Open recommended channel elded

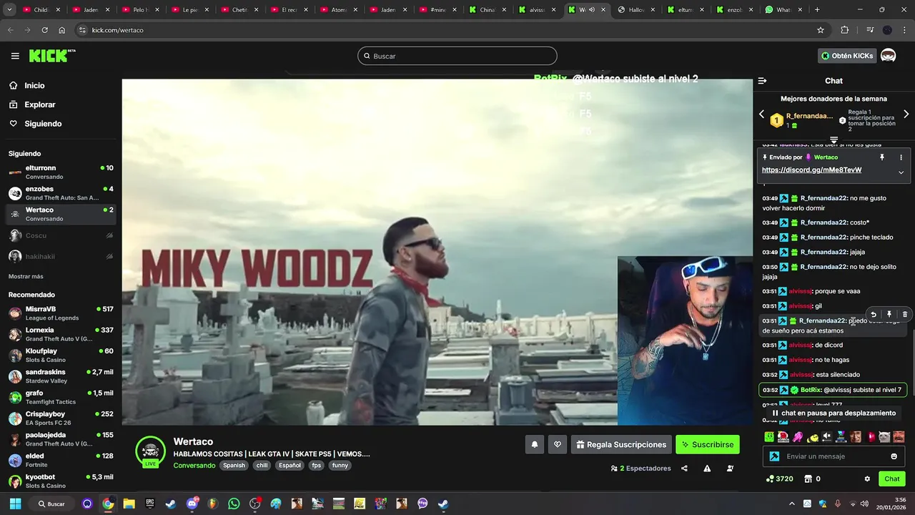[x=61, y=460]
